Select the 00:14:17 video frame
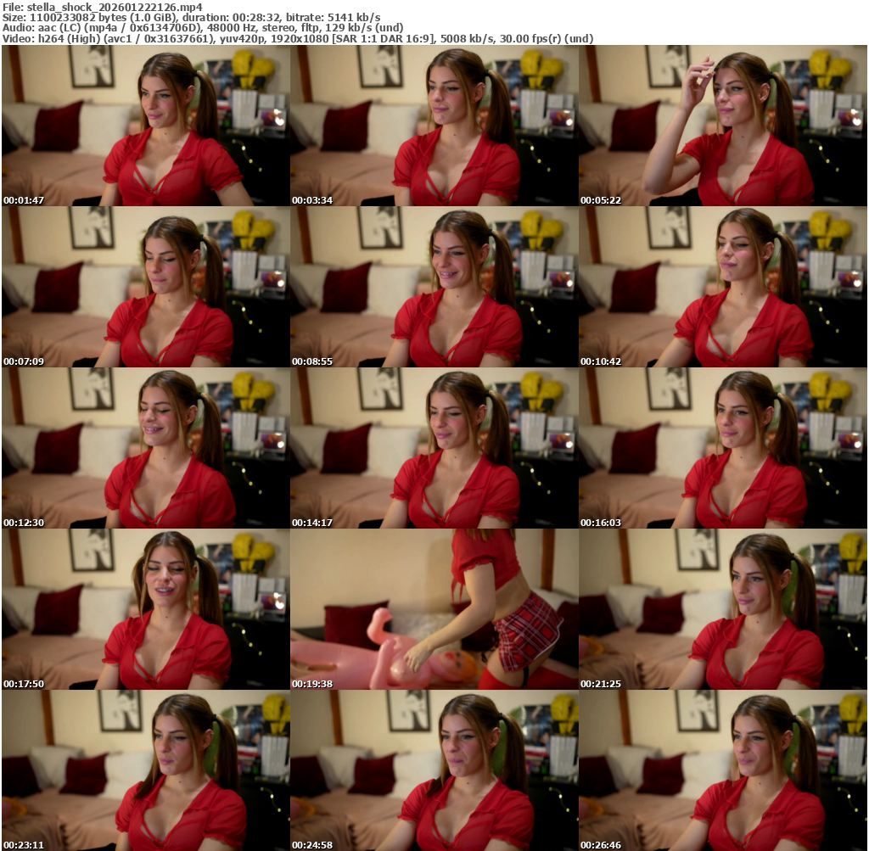This screenshot has width=869, height=851. coord(434,448)
